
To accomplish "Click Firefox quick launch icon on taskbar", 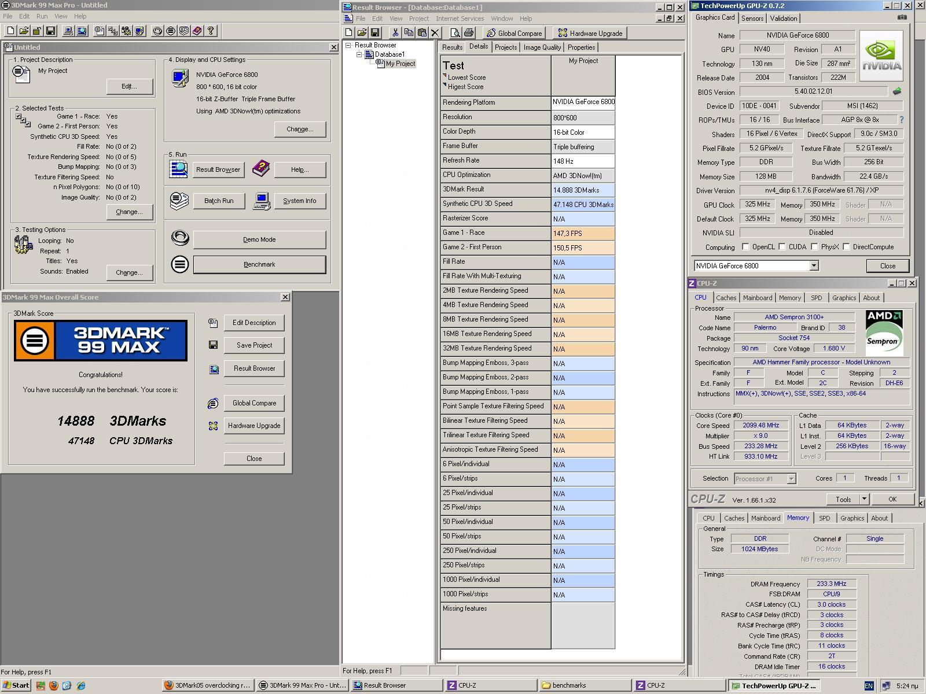I will 54,685.
